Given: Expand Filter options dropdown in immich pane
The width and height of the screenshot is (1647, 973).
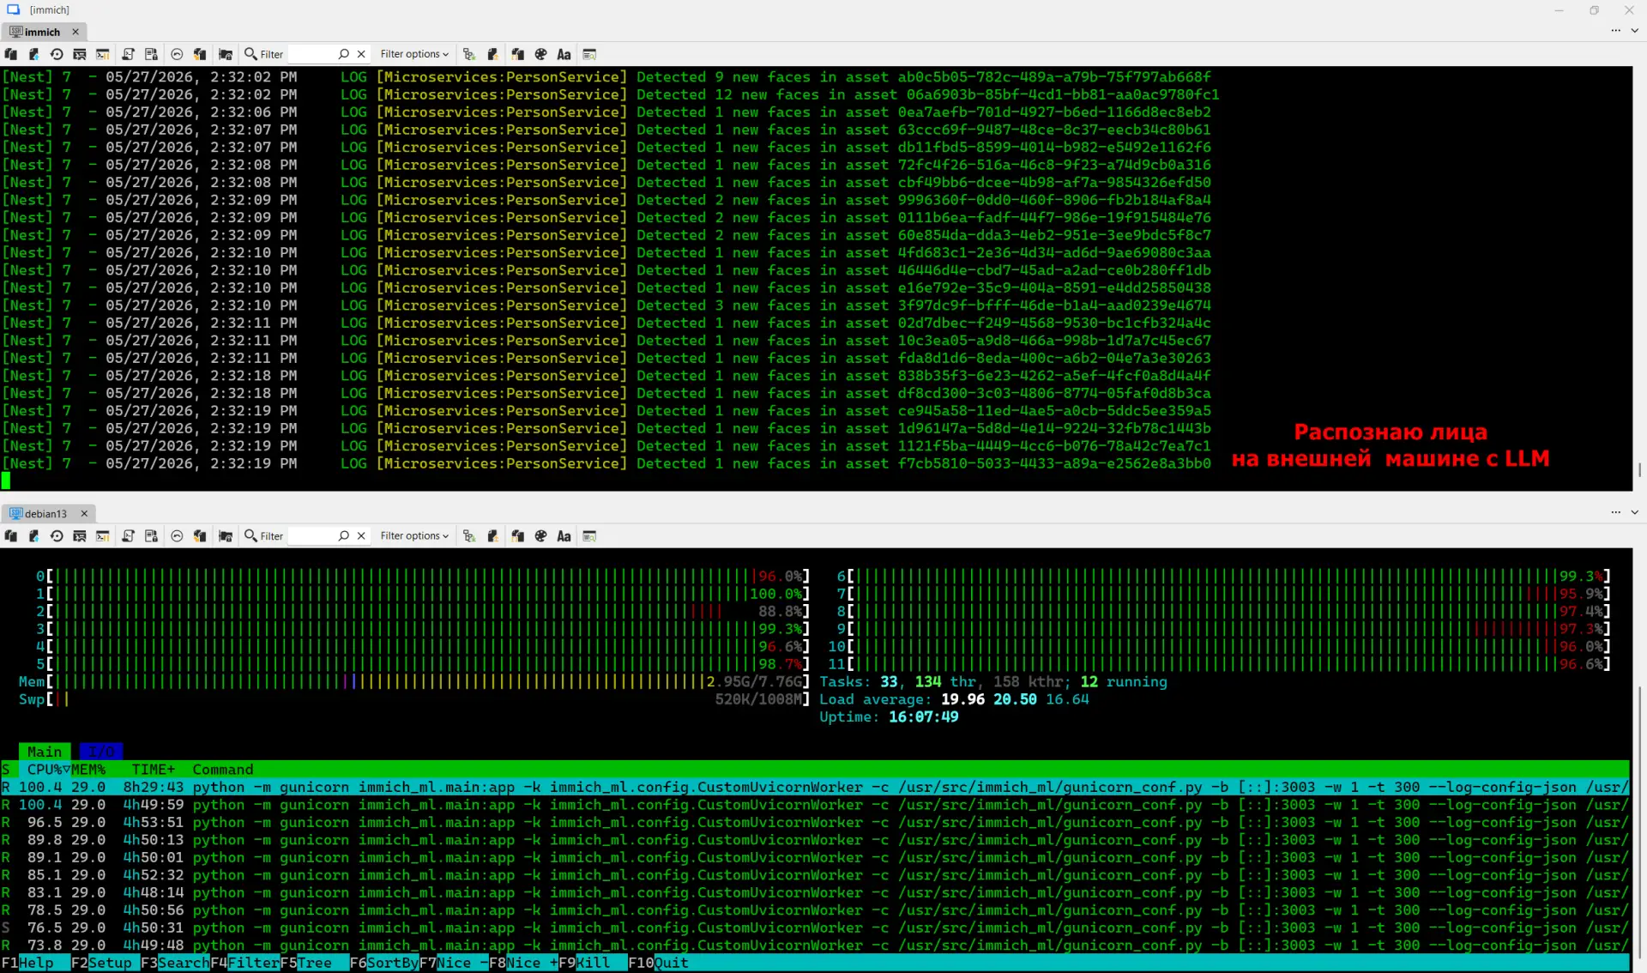Looking at the screenshot, I should pos(414,54).
